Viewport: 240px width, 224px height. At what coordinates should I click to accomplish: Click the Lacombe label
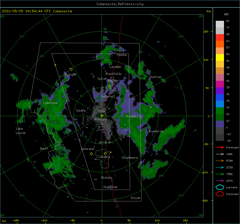[115, 67]
